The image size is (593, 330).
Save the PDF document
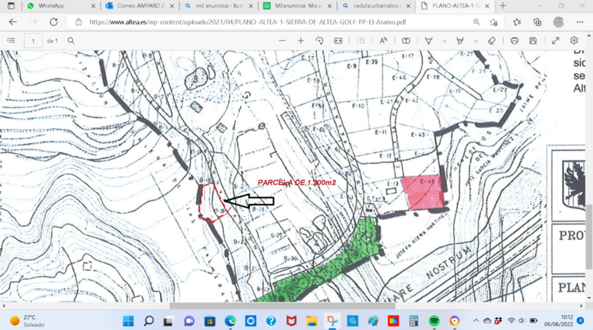533,40
